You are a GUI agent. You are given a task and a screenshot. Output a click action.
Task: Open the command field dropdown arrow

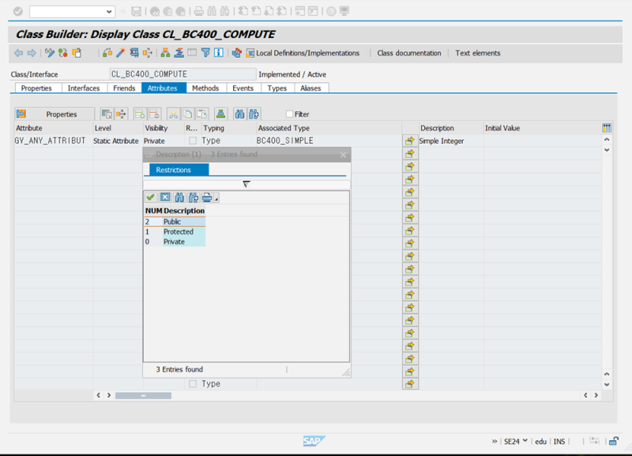(109, 12)
